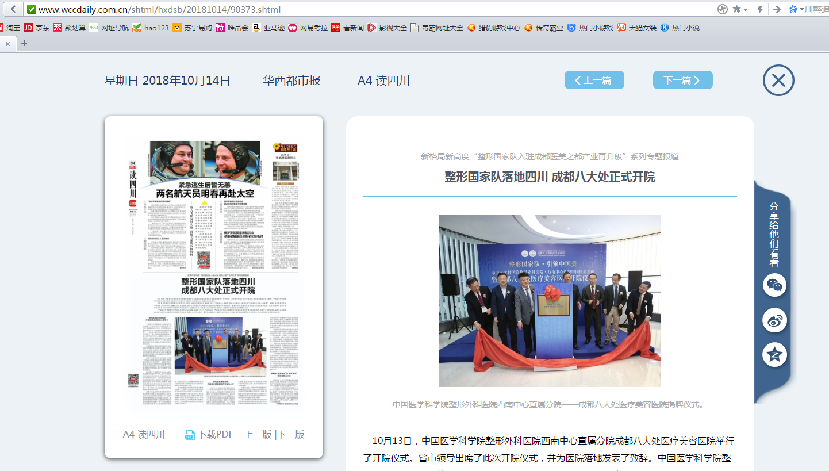Click the photo caption about 揭牌仪式
Image resolution: width=829 pixels, height=471 pixels.
pos(550,404)
